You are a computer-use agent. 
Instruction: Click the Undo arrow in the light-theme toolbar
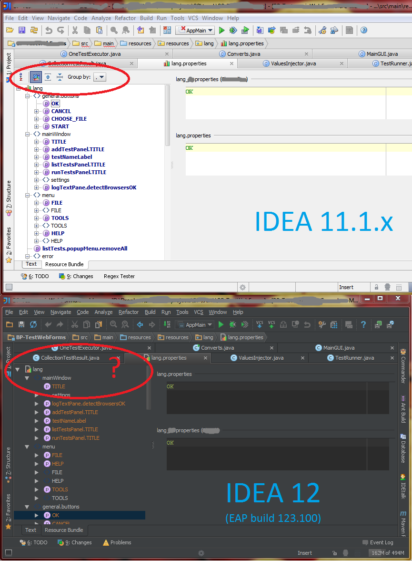point(49,31)
